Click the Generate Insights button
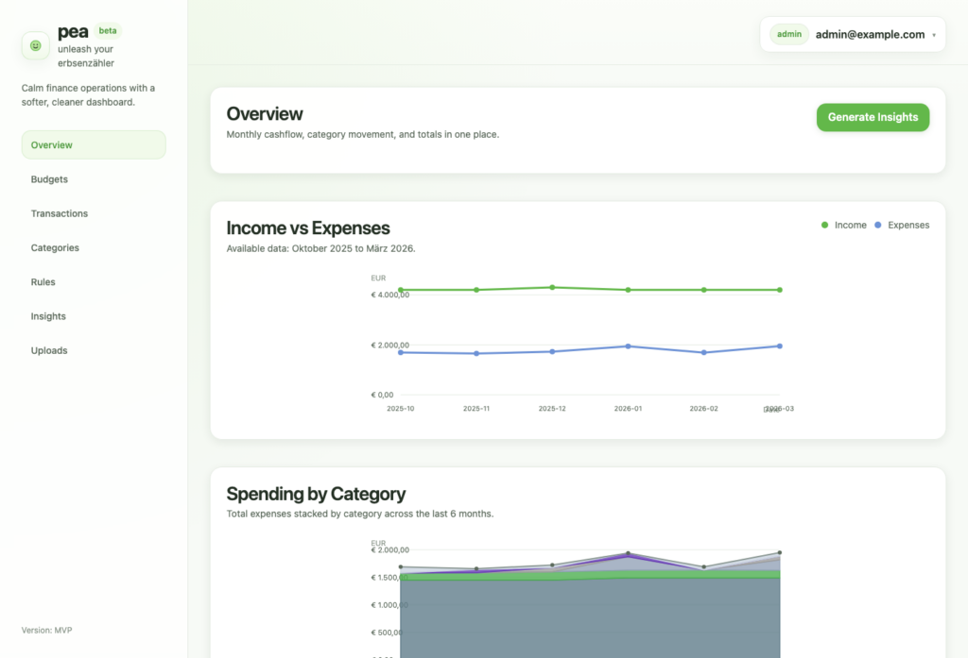The width and height of the screenshot is (968, 658). pos(873,117)
